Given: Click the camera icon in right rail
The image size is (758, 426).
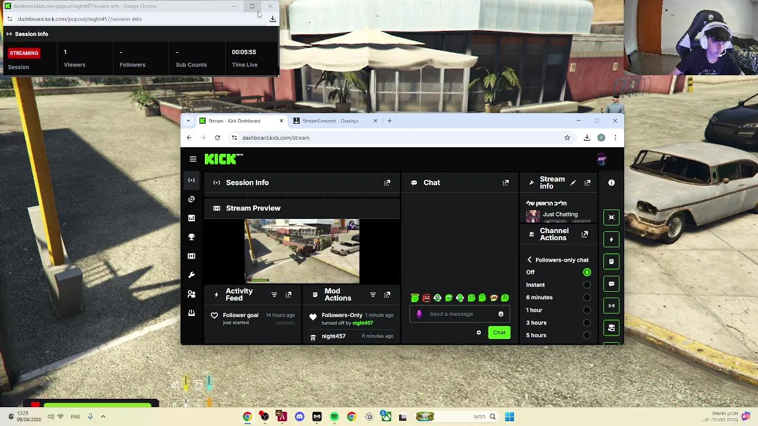Looking at the screenshot, I should point(611,327).
